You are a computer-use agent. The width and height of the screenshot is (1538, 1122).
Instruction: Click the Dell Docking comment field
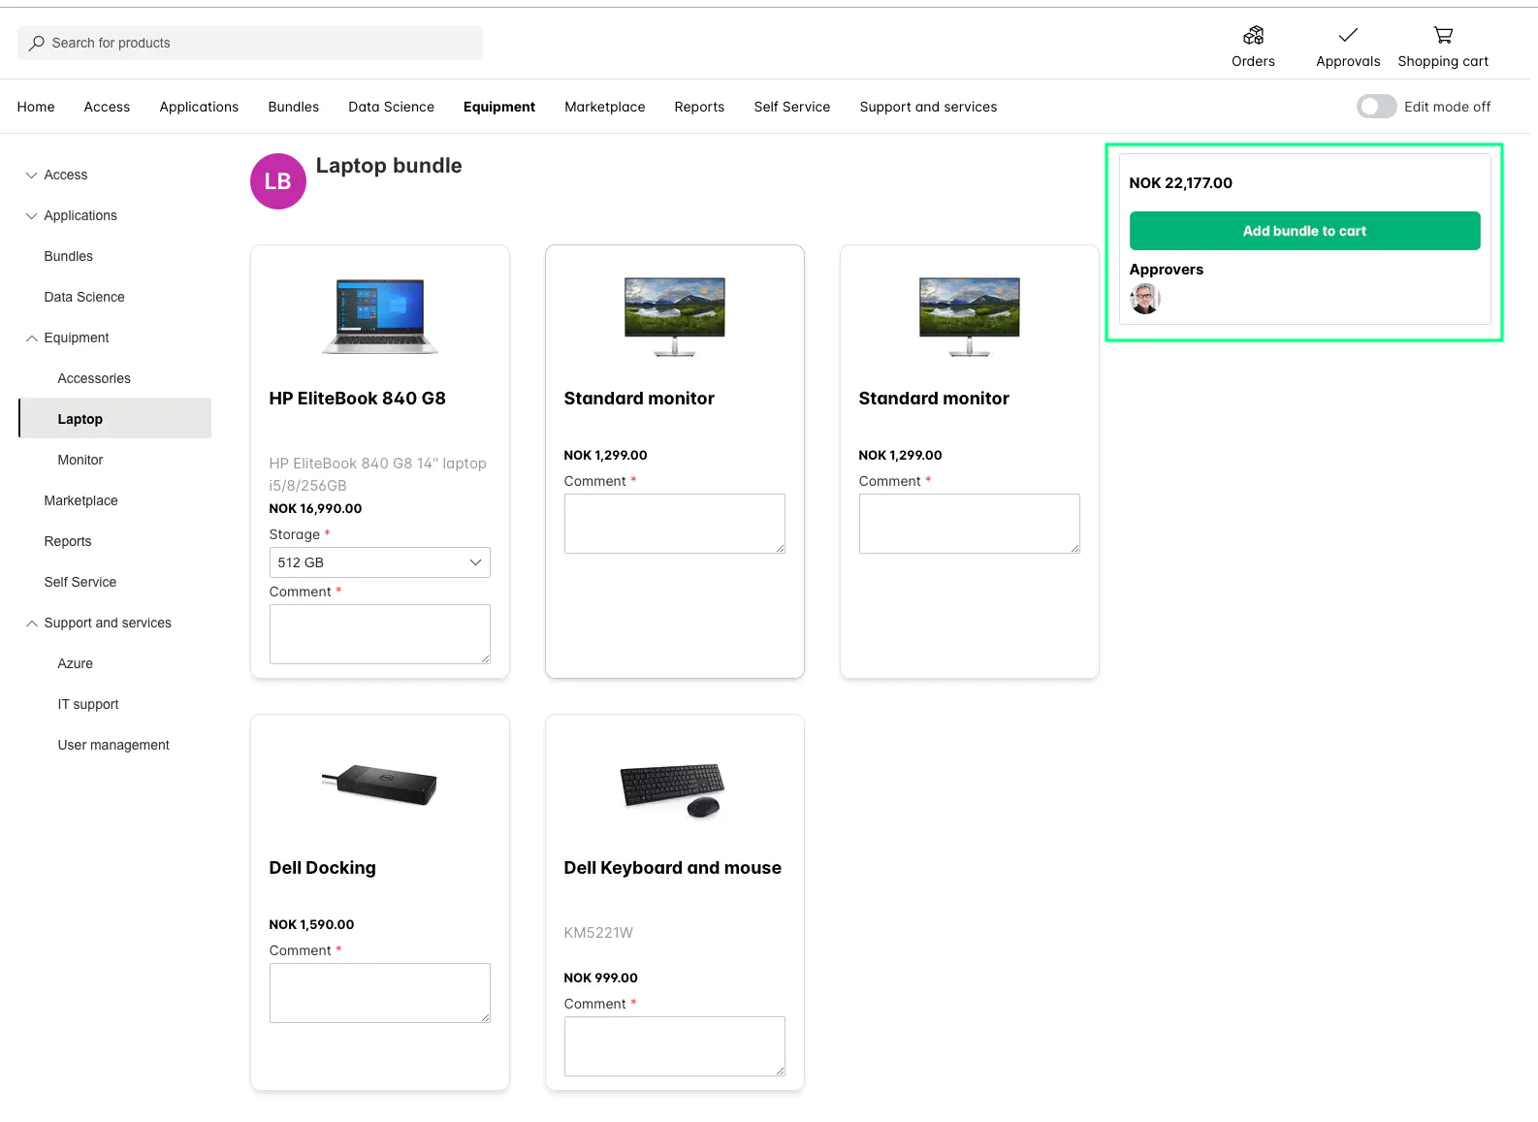[x=379, y=993]
